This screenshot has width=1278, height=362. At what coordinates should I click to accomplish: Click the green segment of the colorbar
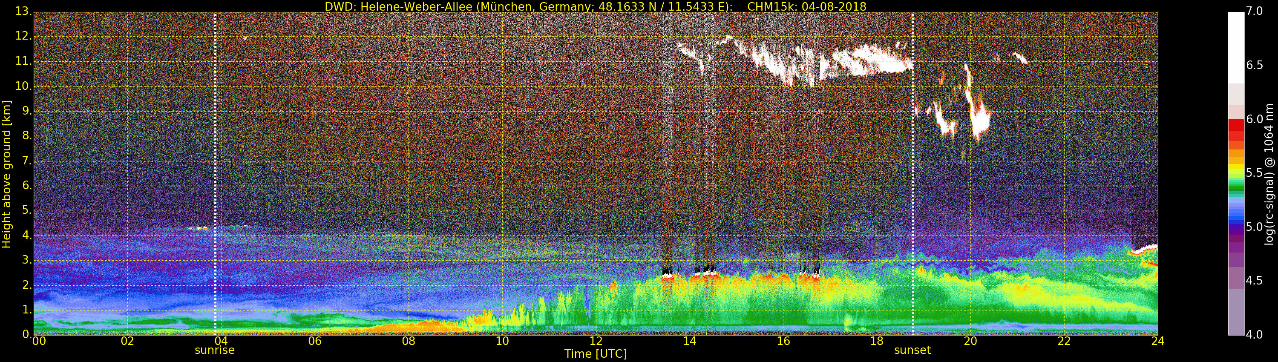1236,188
